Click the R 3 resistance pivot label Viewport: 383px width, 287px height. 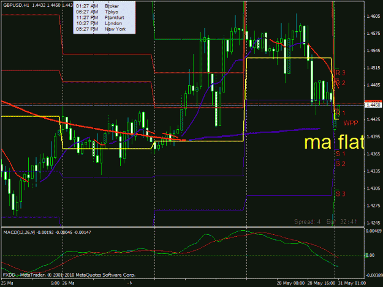pos(341,73)
